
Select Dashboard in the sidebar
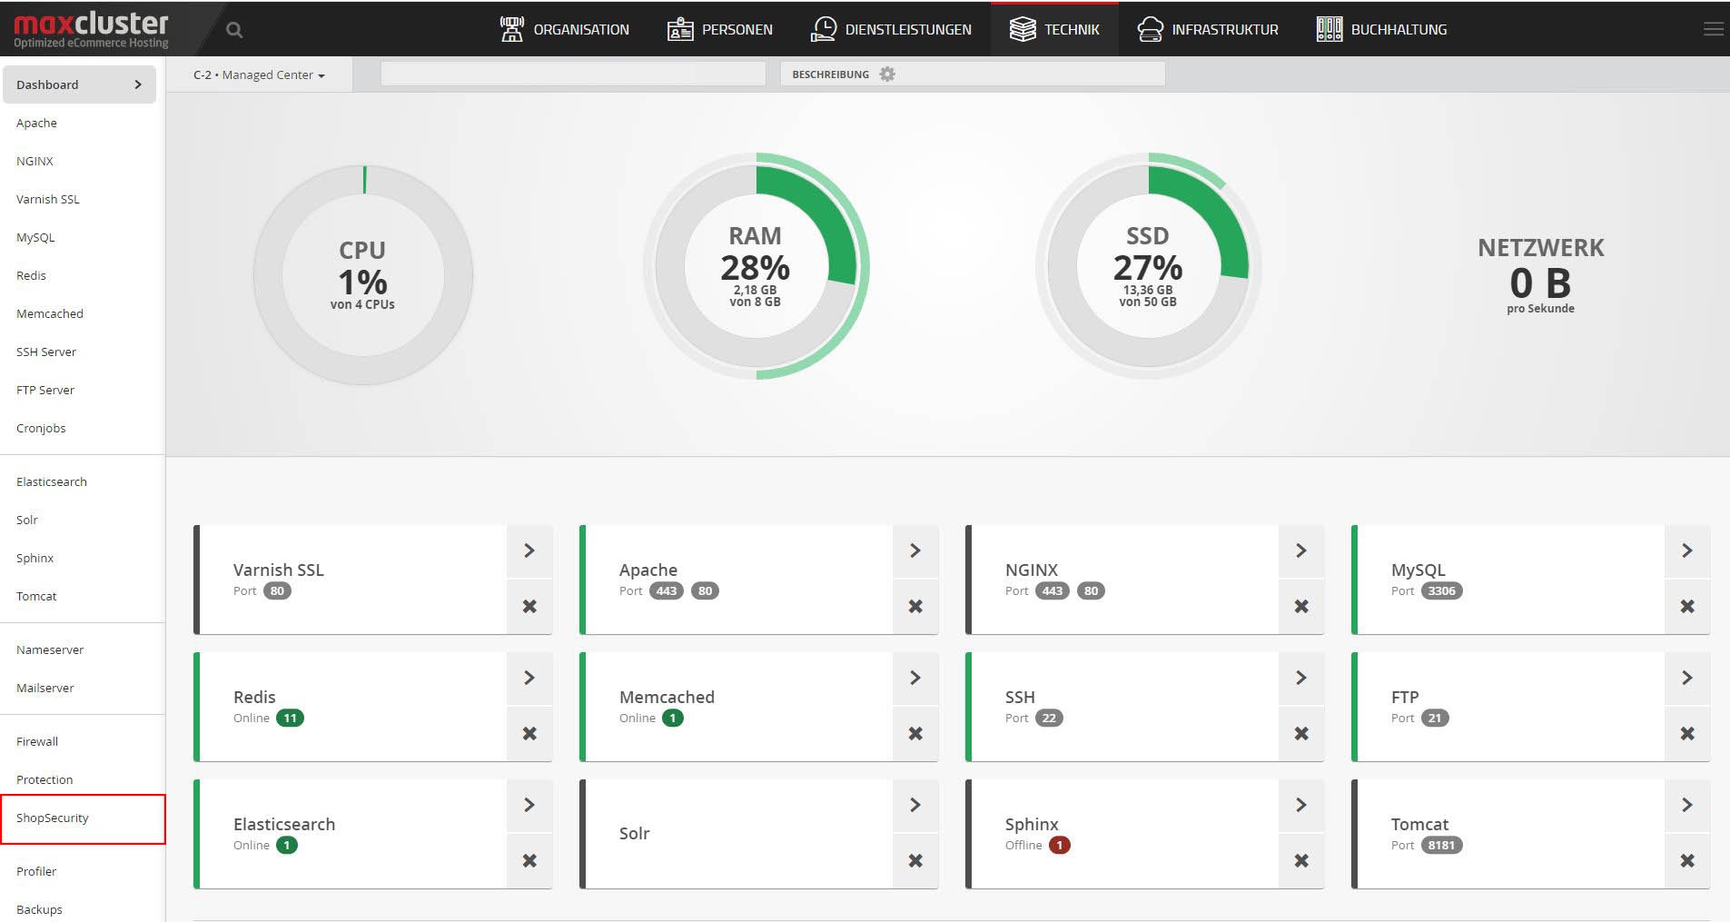pos(79,84)
